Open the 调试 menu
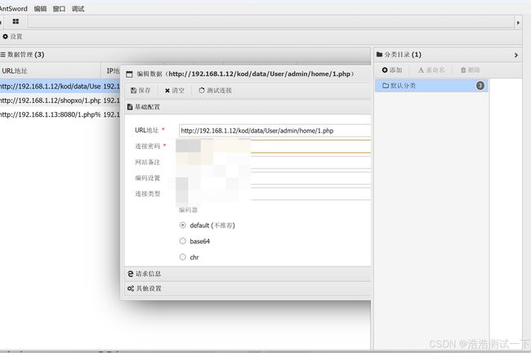Screen dimensions: 531x353 78,9
